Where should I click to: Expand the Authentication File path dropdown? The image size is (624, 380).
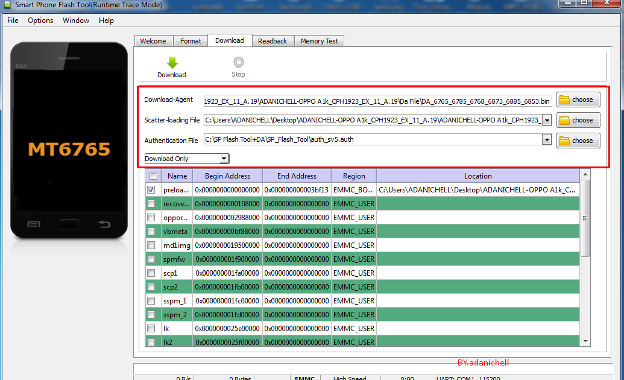click(546, 139)
